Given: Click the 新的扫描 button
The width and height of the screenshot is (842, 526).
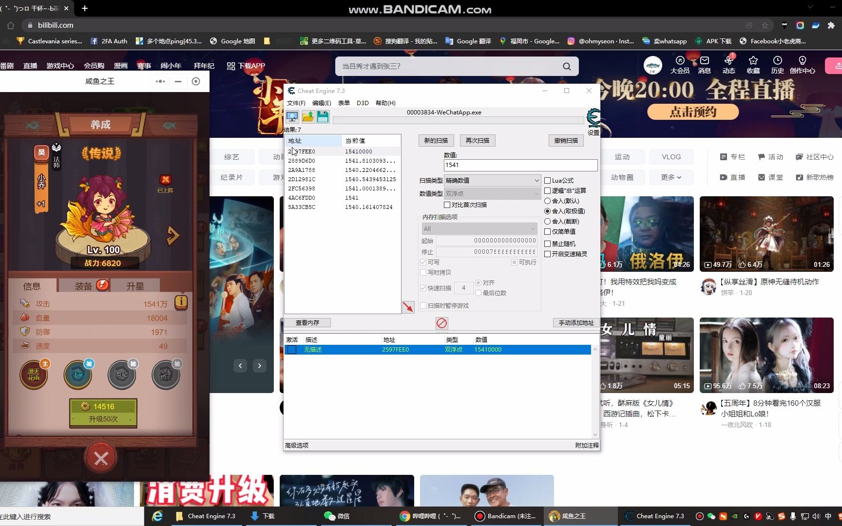Looking at the screenshot, I should [x=436, y=140].
